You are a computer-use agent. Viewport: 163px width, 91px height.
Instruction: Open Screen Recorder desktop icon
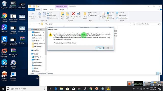click(4, 76)
